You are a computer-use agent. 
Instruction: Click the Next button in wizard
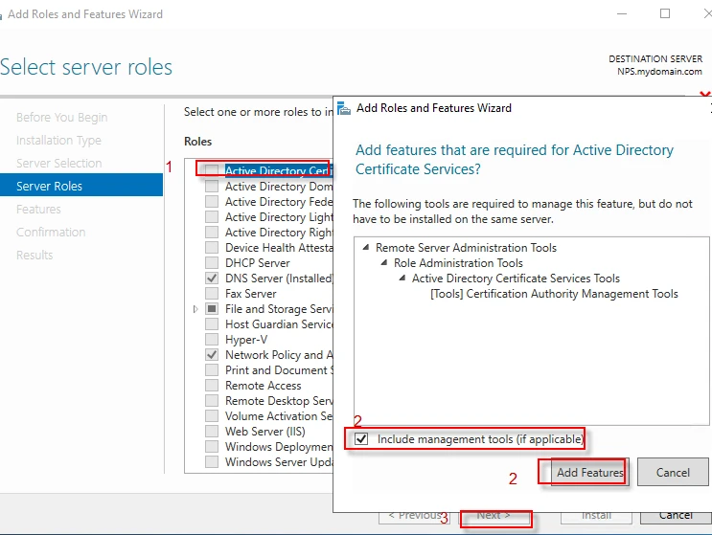pyautogui.click(x=494, y=515)
